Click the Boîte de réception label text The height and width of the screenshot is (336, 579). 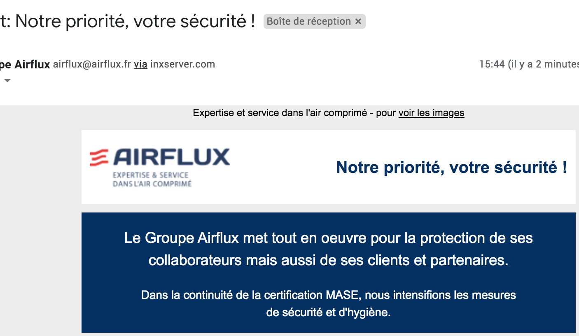(x=309, y=21)
